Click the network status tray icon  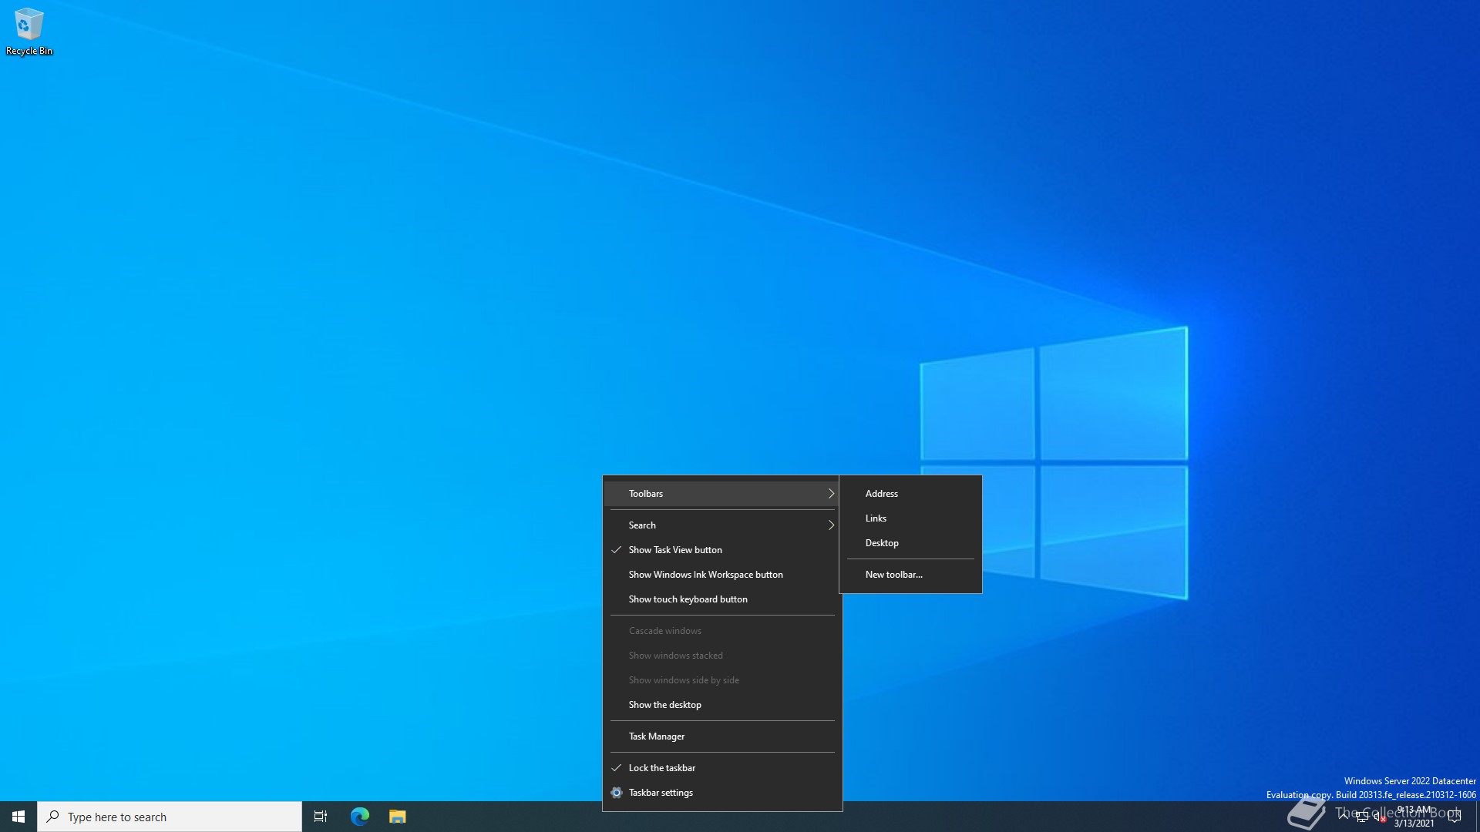pos(1362,817)
